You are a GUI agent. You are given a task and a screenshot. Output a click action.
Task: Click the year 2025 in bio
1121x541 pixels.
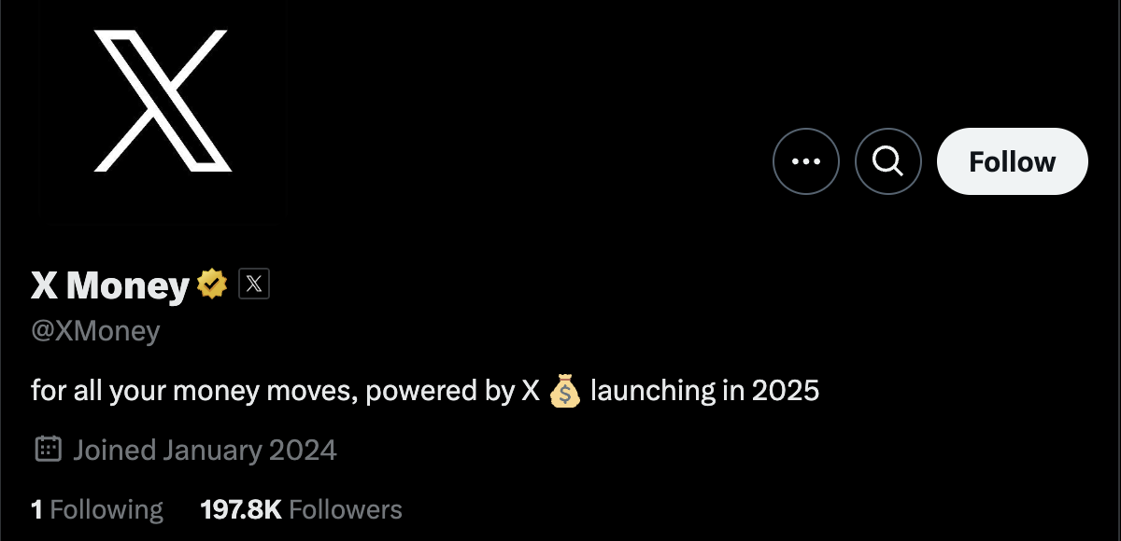click(x=785, y=391)
